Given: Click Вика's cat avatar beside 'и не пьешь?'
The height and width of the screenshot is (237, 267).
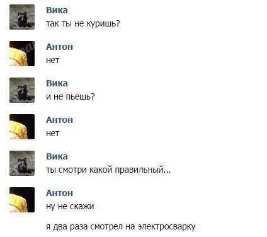Looking at the screenshot, I should tap(22, 90).
